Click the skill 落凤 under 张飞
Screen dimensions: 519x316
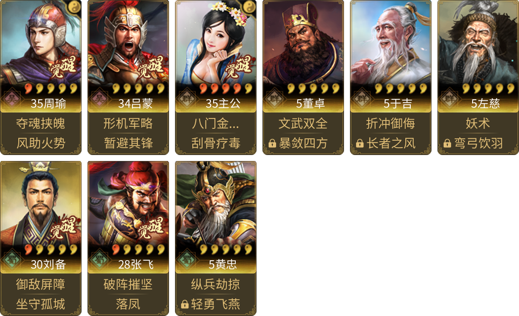(128, 304)
